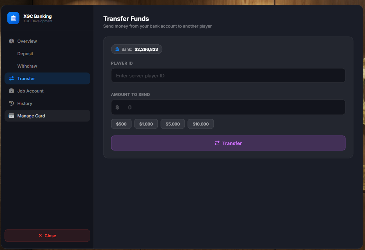Viewport: 365px width, 250px height.
Task: Click the XGC Development subtitle
Action: coord(38,21)
